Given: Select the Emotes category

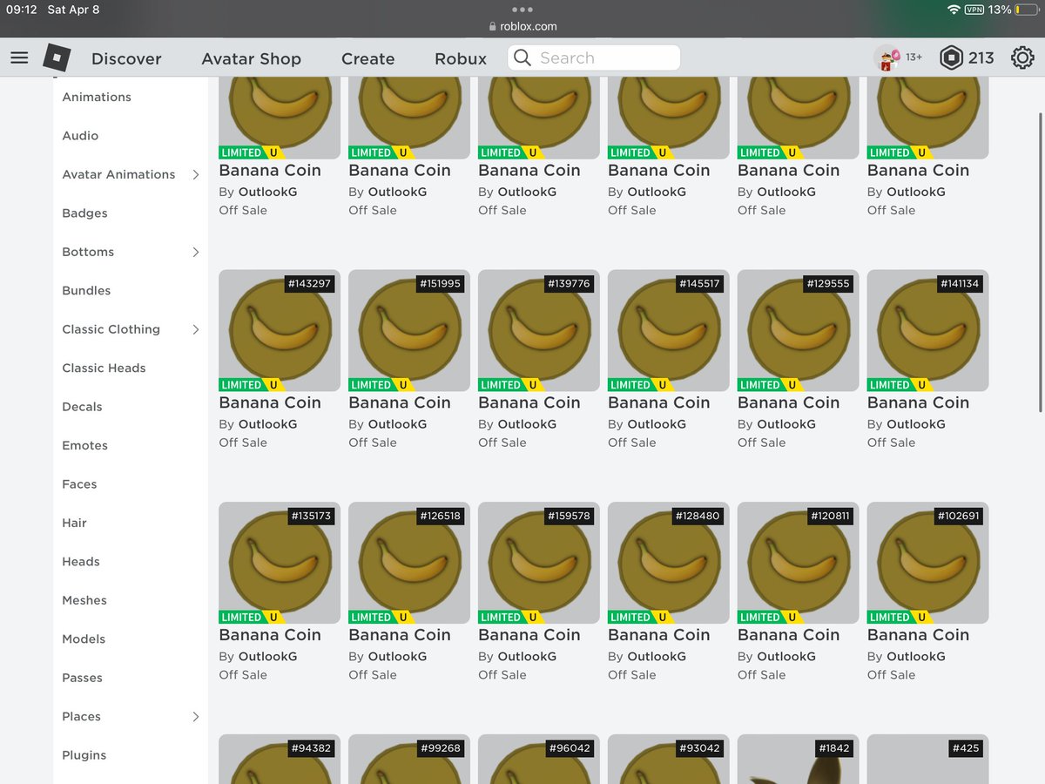Looking at the screenshot, I should click(x=84, y=445).
